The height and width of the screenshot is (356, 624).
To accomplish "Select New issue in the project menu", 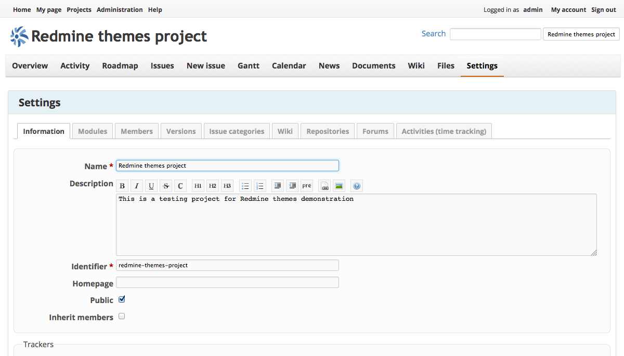I will coord(206,66).
